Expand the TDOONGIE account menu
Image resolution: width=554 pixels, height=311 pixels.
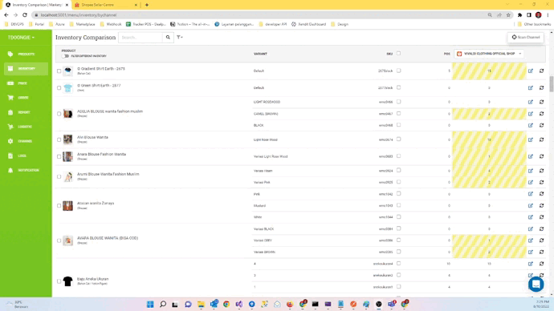pyautogui.click(x=21, y=38)
